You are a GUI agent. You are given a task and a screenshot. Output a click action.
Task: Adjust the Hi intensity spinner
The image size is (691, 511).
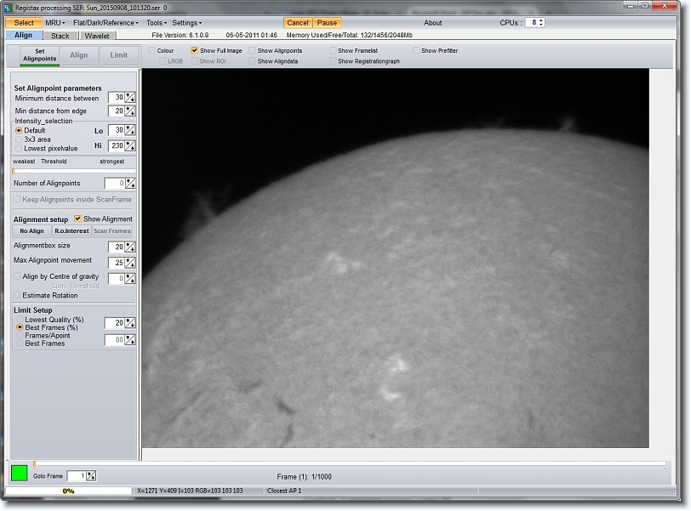pyautogui.click(x=130, y=145)
